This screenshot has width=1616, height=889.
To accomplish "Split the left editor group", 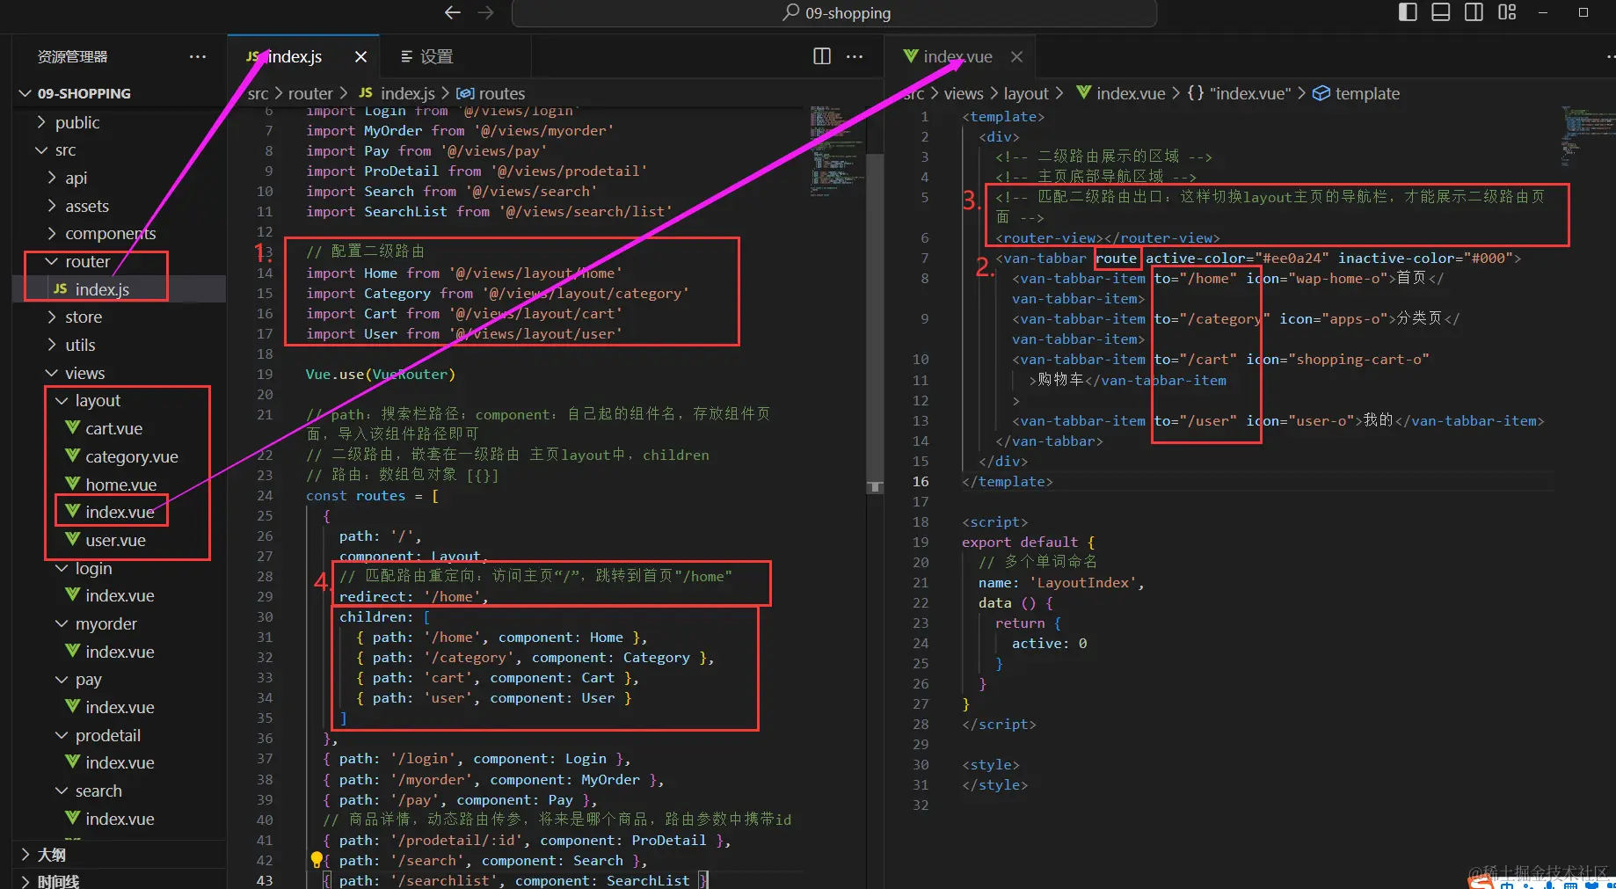I will tap(822, 56).
